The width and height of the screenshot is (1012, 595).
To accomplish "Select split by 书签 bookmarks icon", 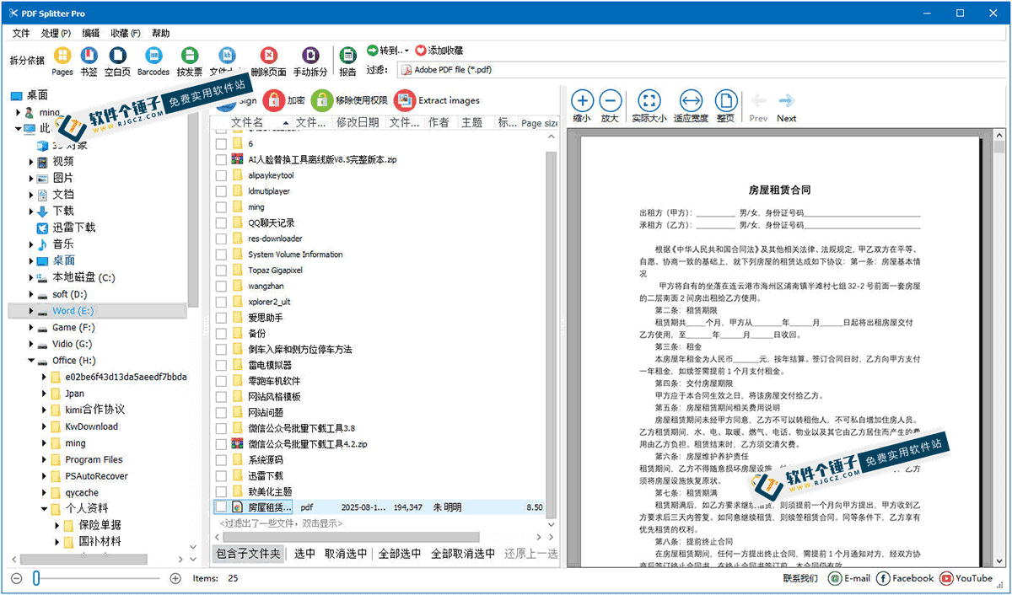I will click(89, 56).
